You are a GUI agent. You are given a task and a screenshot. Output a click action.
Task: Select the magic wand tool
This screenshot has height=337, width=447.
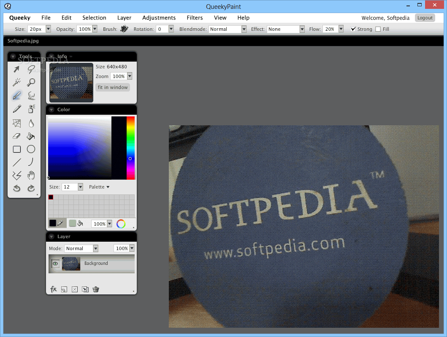click(x=16, y=82)
